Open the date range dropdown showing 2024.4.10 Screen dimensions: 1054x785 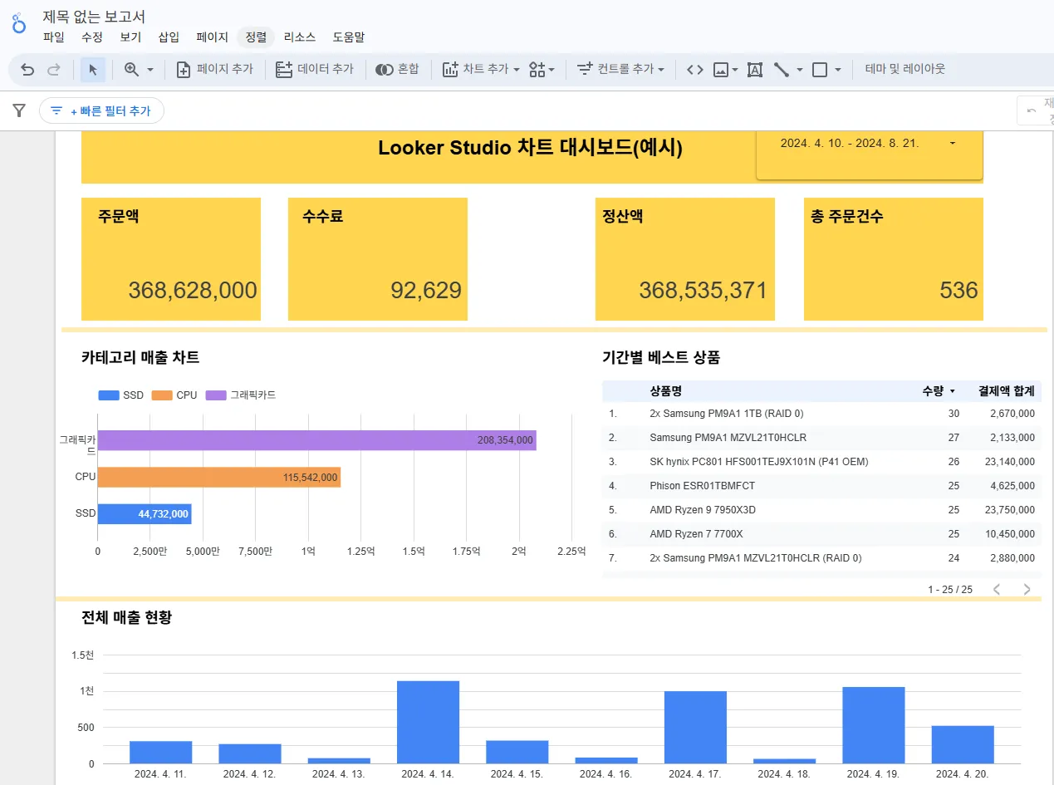(952, 143)
